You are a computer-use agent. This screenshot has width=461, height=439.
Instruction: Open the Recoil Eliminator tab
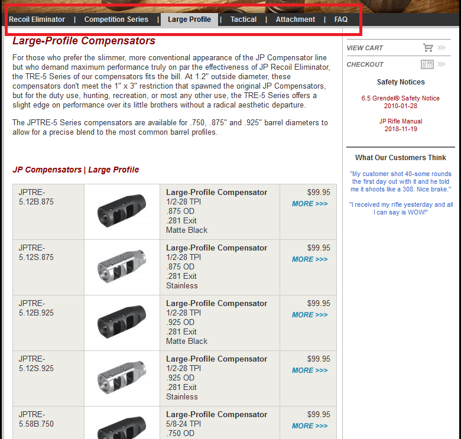(37, 19)
